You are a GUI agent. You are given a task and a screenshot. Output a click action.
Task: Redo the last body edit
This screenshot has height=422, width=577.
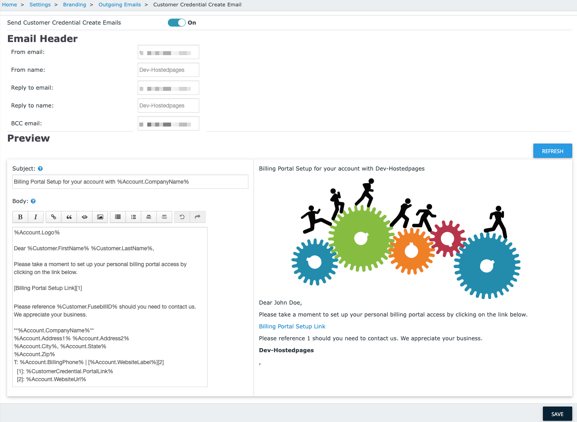pos(198,217)
